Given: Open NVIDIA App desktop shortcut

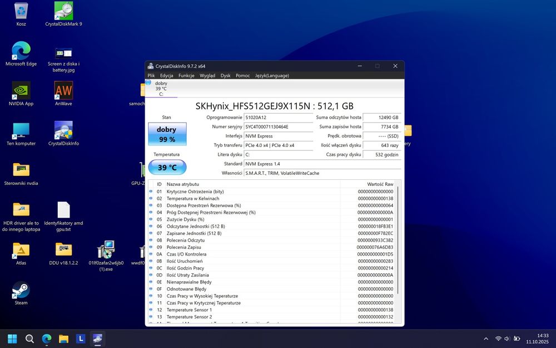Looking at the screenshot, I should click(21, 94).
